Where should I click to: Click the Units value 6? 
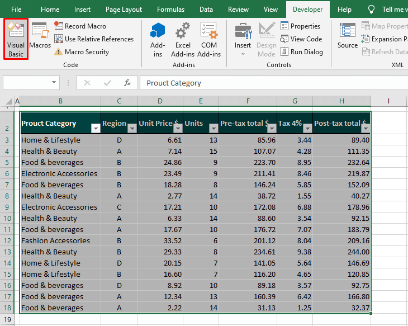coord(201,240)
